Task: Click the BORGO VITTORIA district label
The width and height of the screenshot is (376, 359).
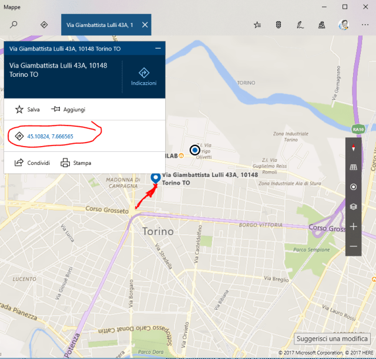Action: [x=260, y=225]
